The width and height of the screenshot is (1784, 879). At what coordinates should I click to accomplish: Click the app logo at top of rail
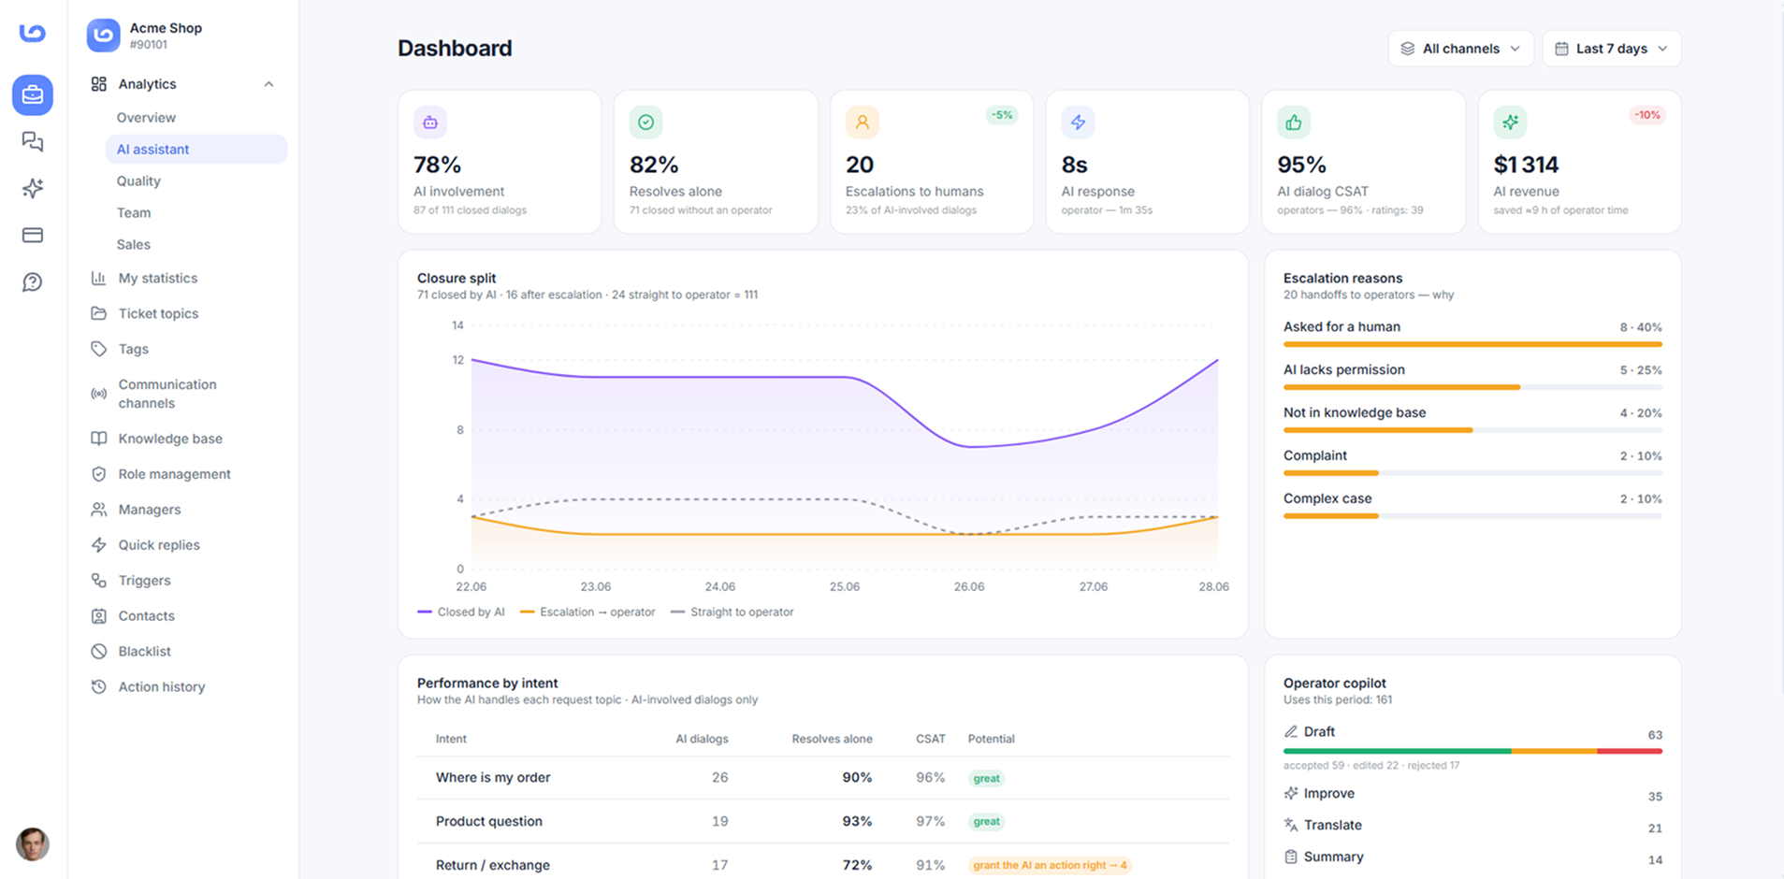pyautogui.click(x=33, y=33)
